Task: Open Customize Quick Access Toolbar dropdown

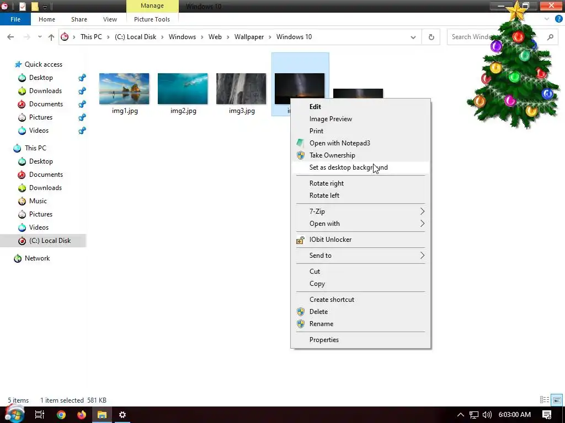Action: coord(45,7)
